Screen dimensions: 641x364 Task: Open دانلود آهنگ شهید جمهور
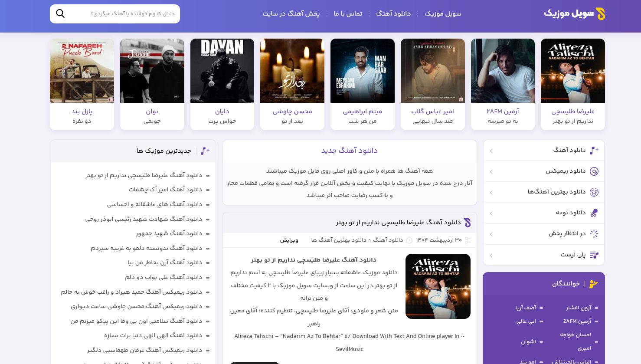click(x=169, y=233)
